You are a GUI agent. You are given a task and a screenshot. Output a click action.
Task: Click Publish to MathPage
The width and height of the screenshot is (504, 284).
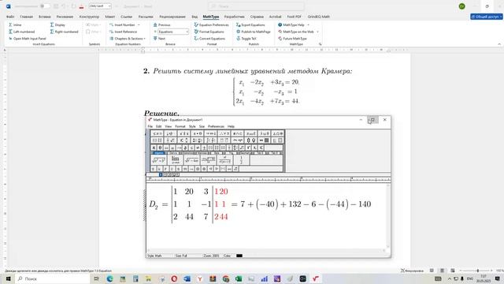254,32
